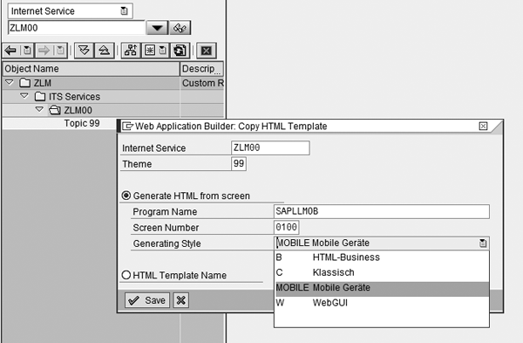Open the favorites list dropdown

click(x=163, y=51)
